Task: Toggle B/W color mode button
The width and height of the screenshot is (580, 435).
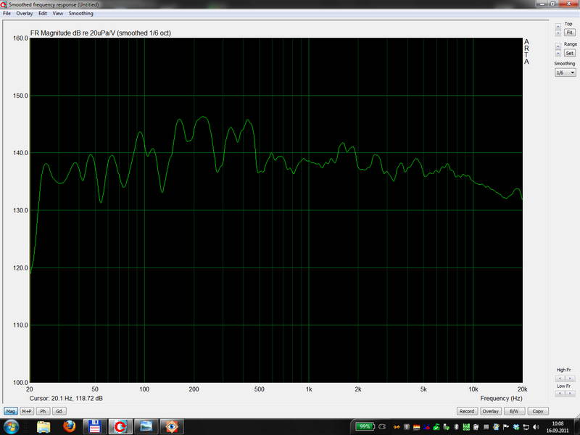Action: 514,411
